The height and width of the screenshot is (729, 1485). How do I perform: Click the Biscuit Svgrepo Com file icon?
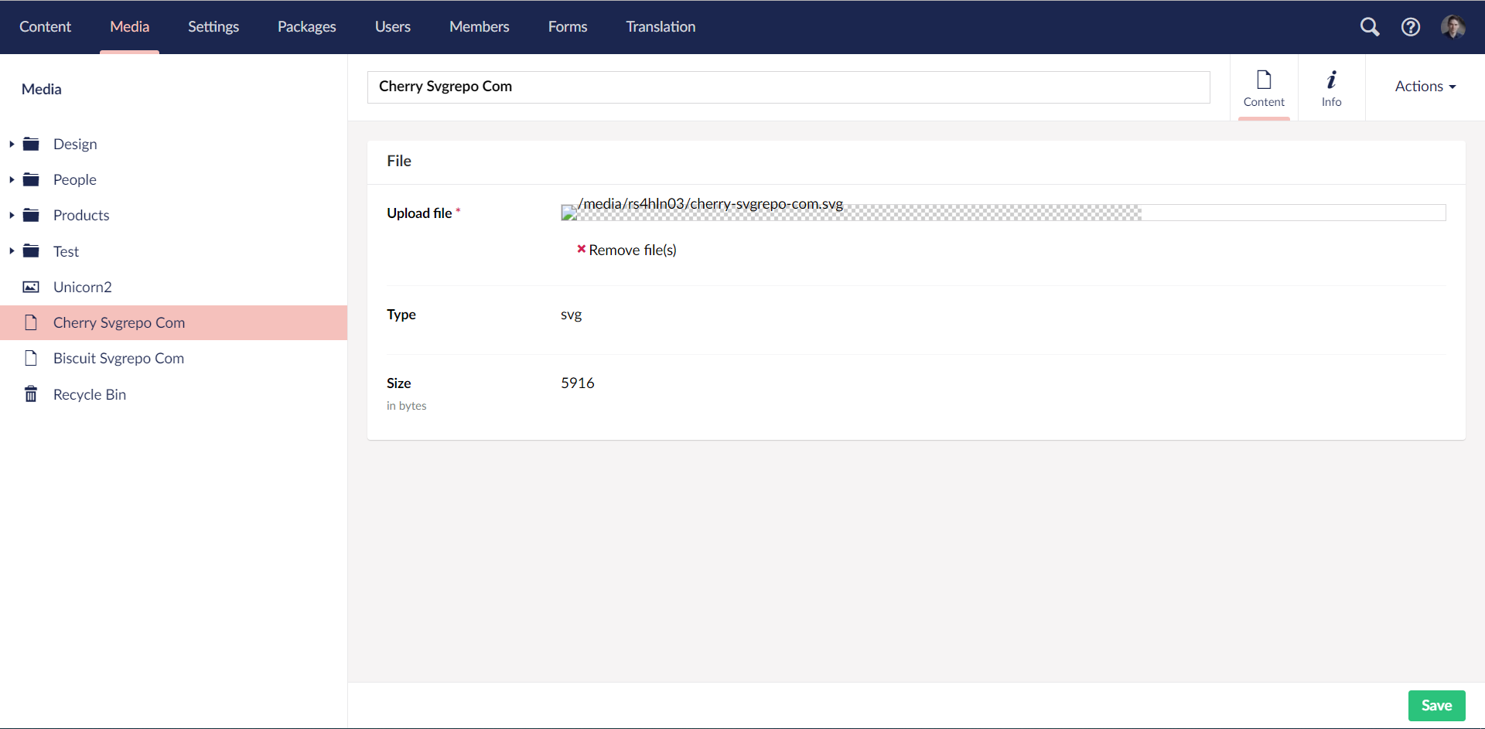[x=31, y=358]
